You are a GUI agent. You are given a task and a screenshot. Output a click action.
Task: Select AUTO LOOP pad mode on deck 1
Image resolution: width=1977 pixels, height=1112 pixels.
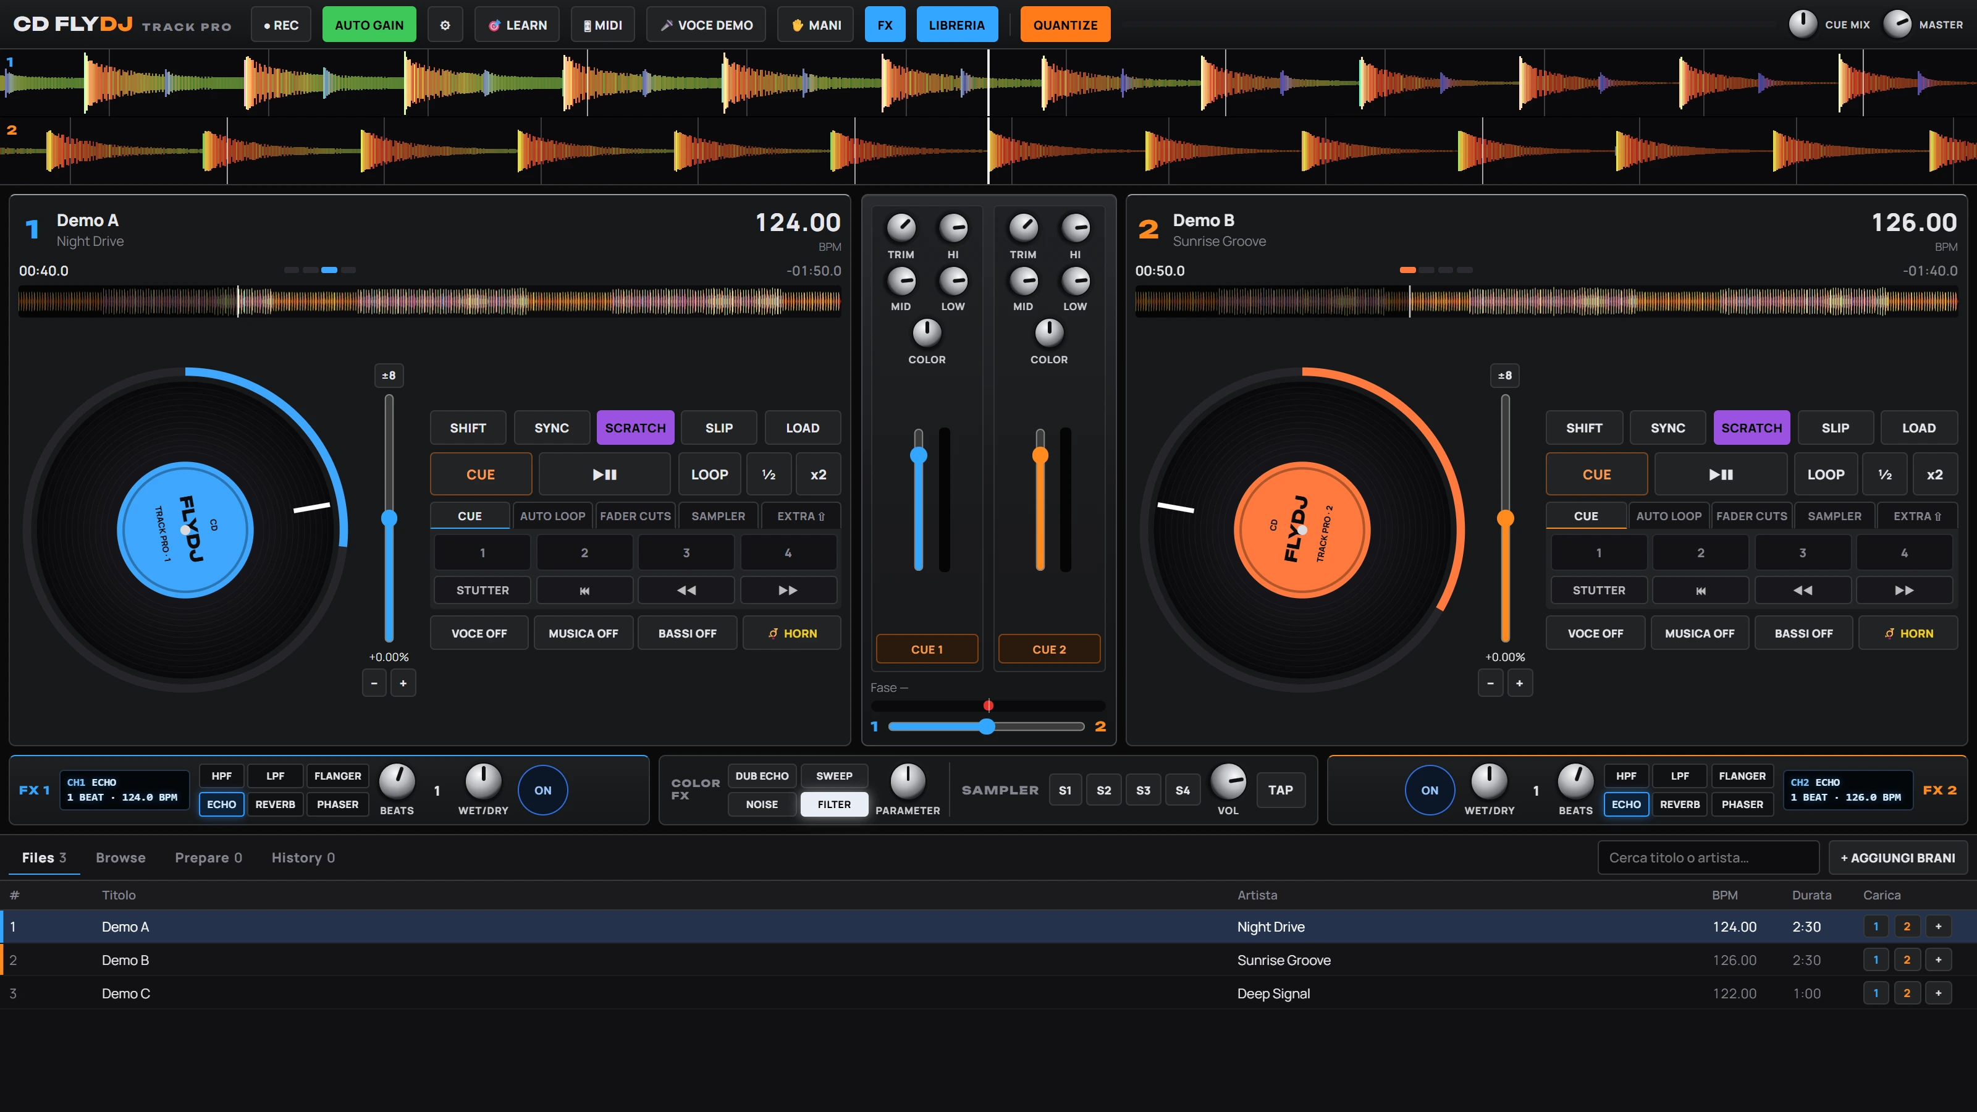click(552, 516)
